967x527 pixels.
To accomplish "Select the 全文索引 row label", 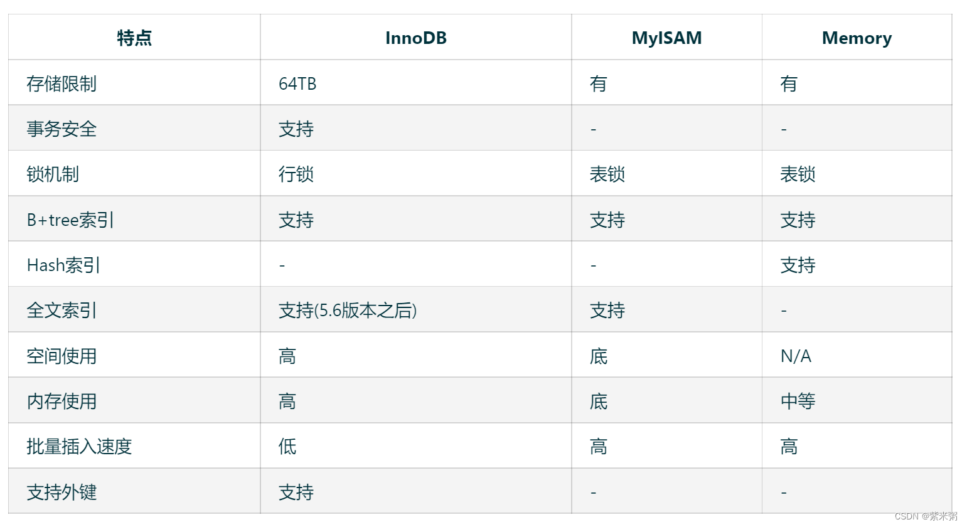I will point(61,310).
